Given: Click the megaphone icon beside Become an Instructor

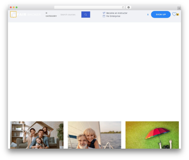Looking at the screenshot, I should coord(104,13).
